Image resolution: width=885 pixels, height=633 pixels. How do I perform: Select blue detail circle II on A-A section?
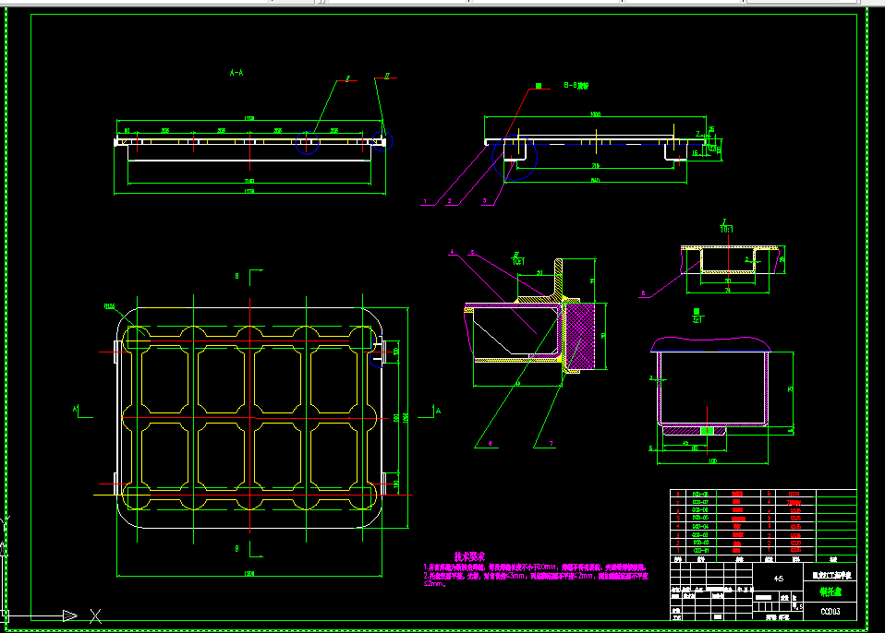[x=382, y=141]
